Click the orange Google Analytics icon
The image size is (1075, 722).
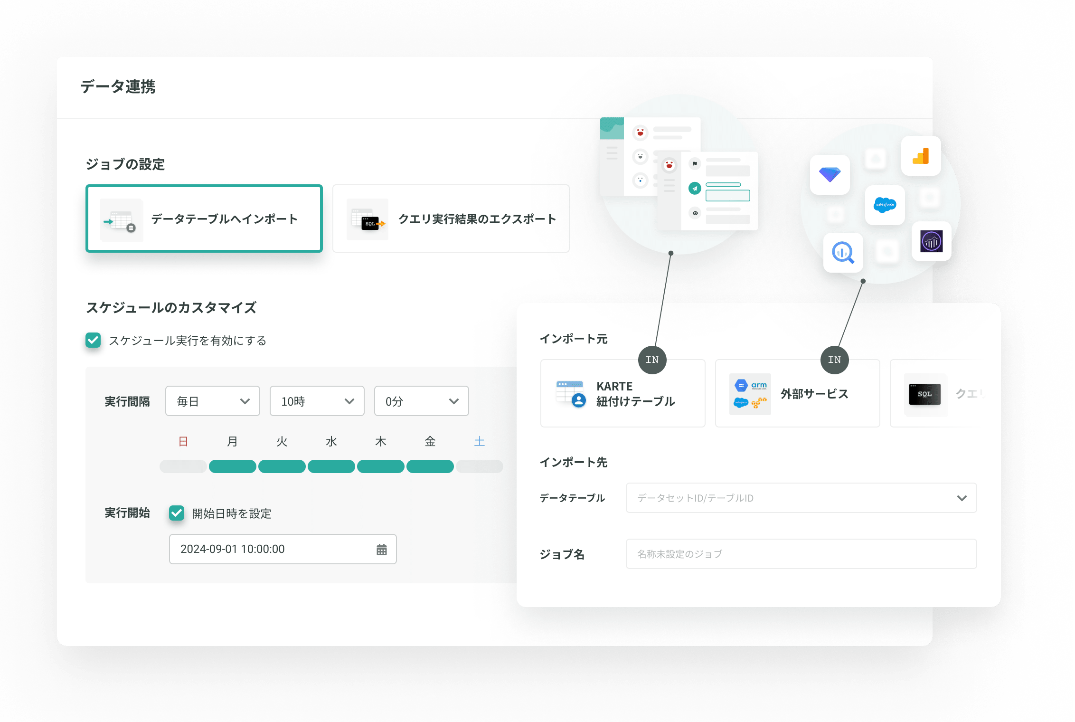[x=921, y=156]
